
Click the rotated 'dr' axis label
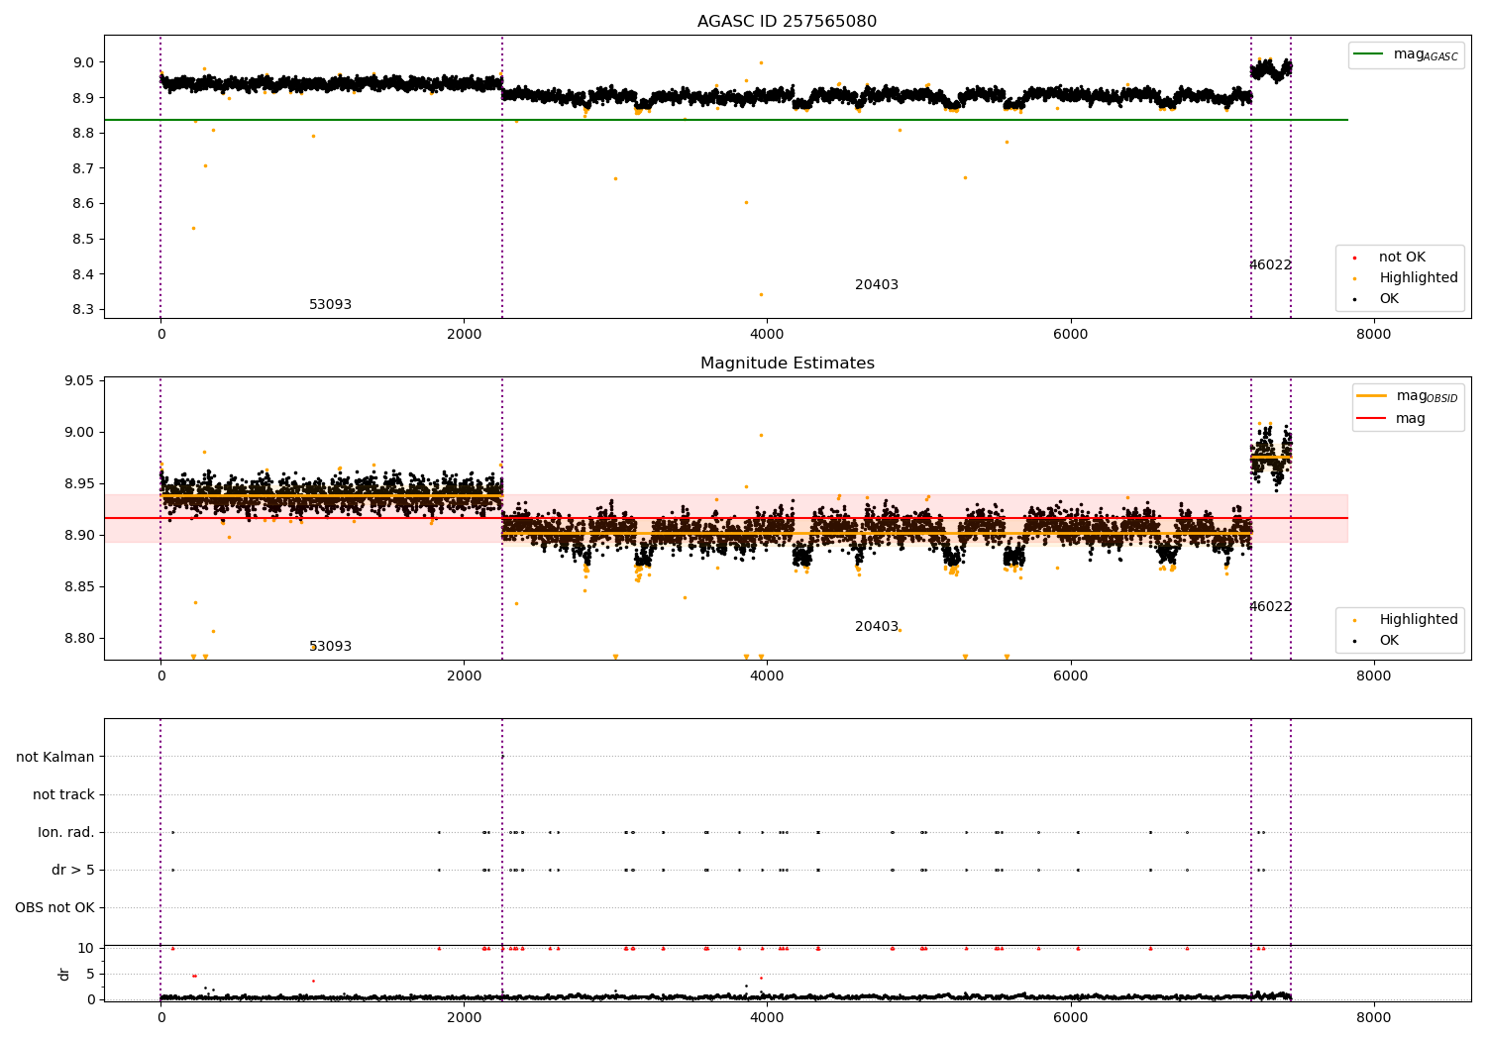tap(64, 974)
